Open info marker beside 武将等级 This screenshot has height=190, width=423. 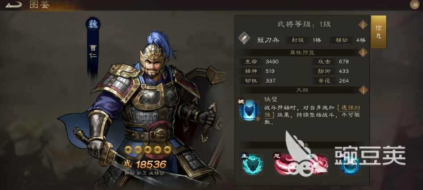click(x=363, y=25)
